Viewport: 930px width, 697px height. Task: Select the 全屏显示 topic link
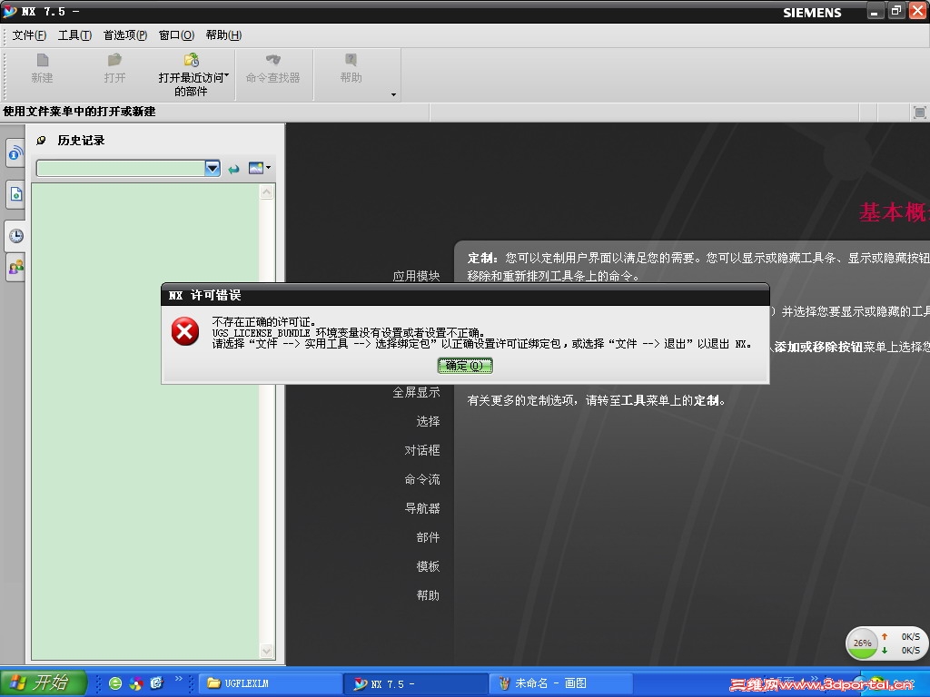[416, 392]
